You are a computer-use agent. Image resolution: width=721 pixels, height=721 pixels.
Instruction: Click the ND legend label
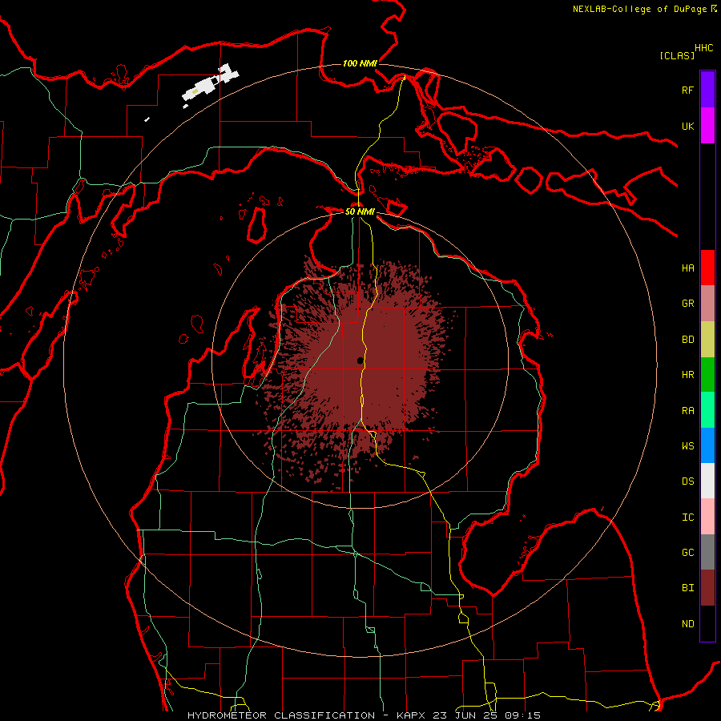pyautogui.click(x=687, y=623)
